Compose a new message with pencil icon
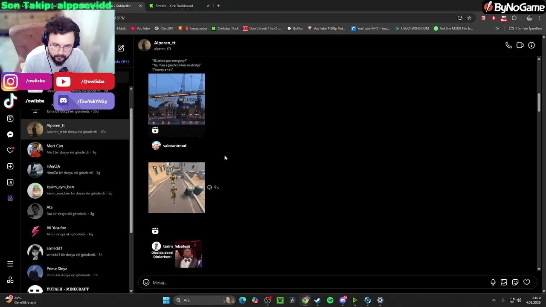The height and width of the screenshot is (307, 546). (x=121, y=48)
